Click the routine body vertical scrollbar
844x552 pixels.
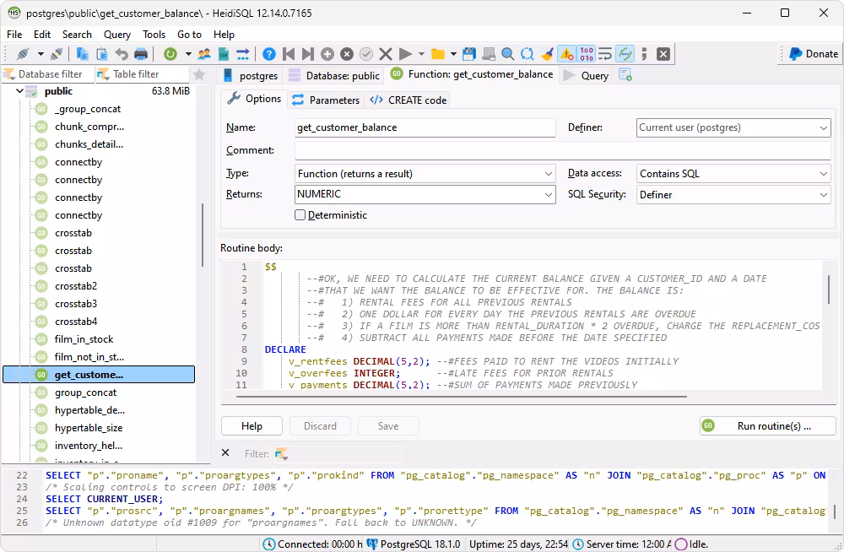[829, 290]
